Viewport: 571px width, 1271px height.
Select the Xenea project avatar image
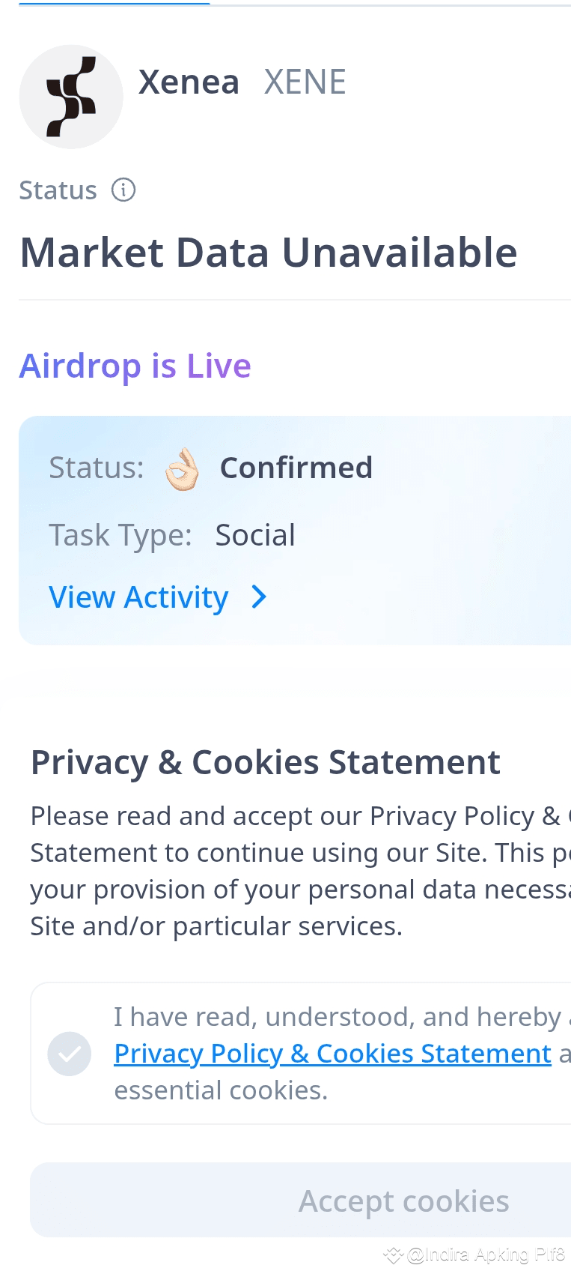coord(71,97)
